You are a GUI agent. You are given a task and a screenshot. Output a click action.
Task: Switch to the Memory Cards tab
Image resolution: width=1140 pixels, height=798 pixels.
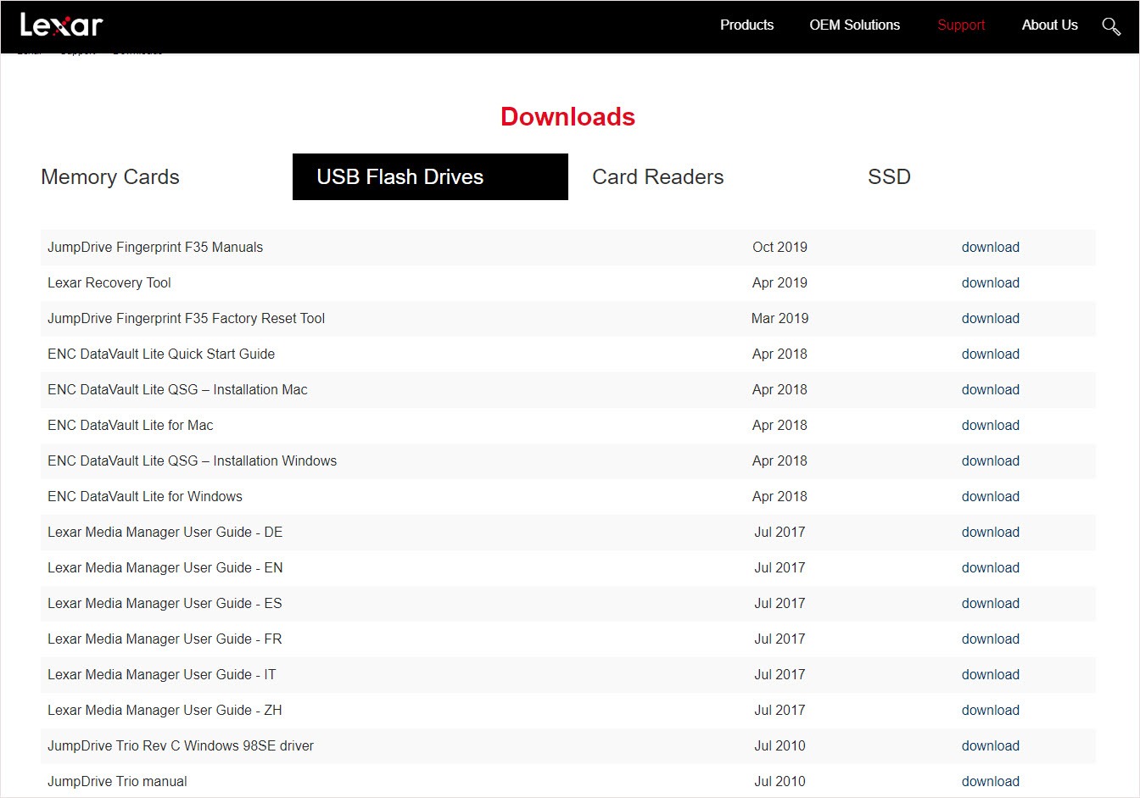click(x=109, y=176)
